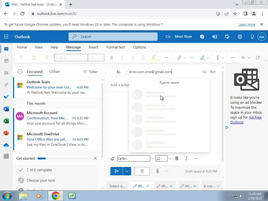Click the Meet Now video camera icon

[168, 37]
